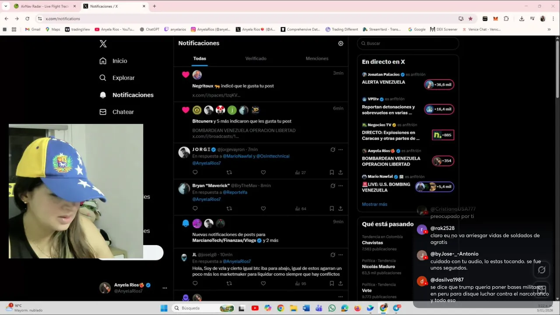Open Windows Start menu
This screenshot has width=560, height=315.
pyautogui.click(x=164, y=308)
